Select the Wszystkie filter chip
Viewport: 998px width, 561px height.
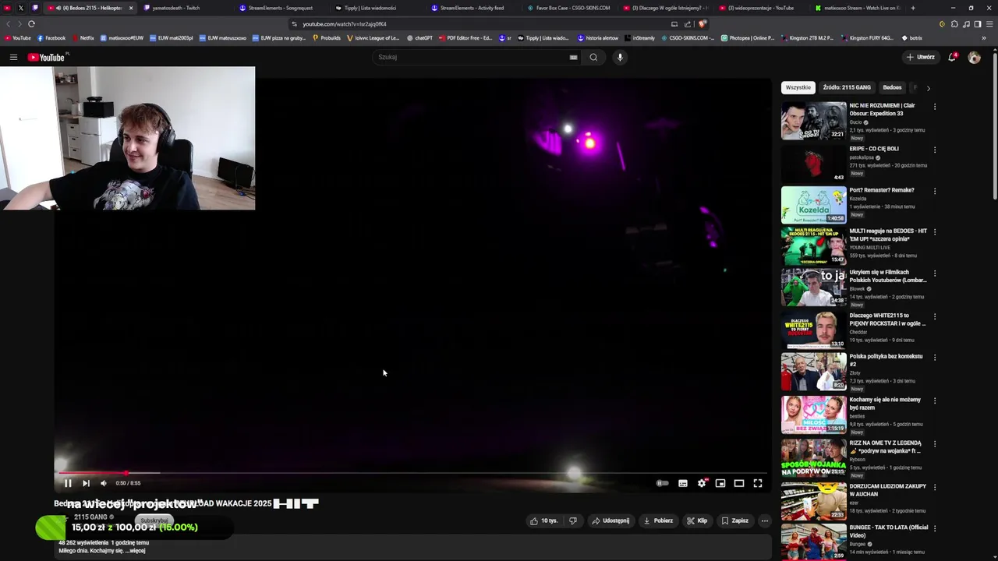(x=798, y=87)
